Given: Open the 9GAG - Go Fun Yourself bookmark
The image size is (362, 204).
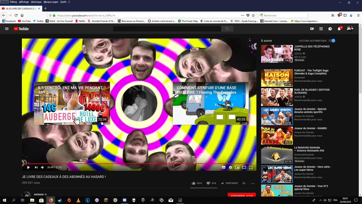Looking at the screenshot, I should 59,21.
